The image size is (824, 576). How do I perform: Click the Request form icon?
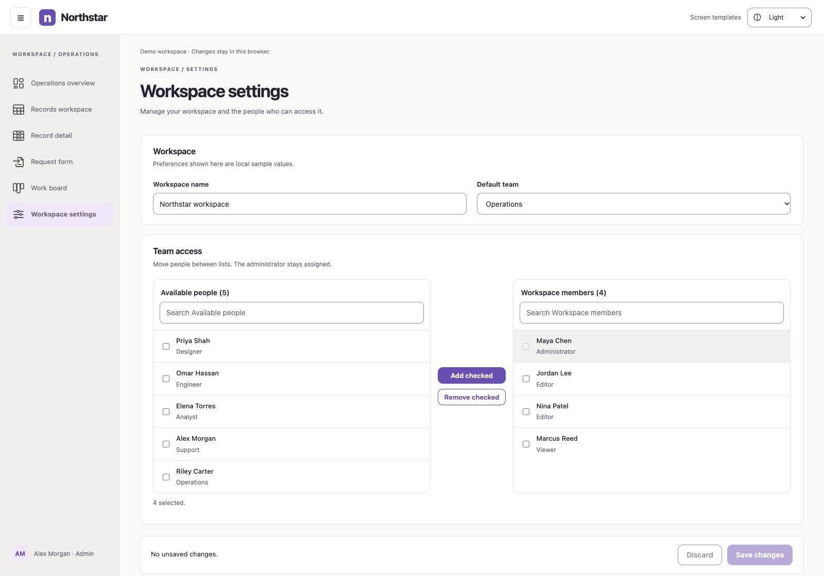pyautogui.click(x=19, y=162)
